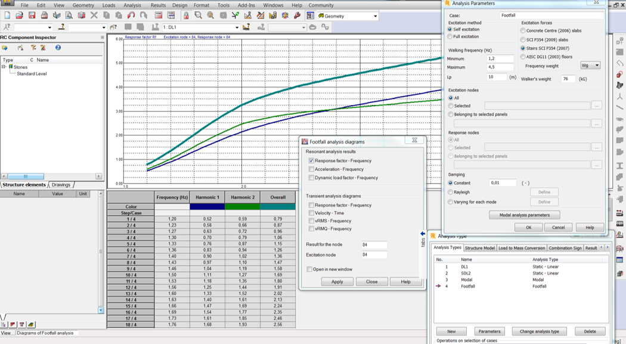
Task: Click the Maximum walking frequency field
Action: point(500,67)
